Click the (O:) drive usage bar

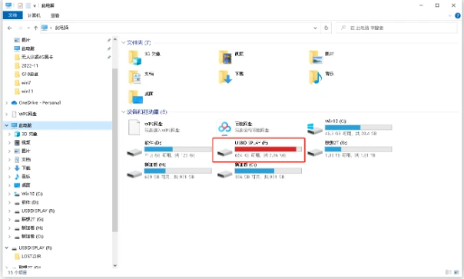[268, 171]
